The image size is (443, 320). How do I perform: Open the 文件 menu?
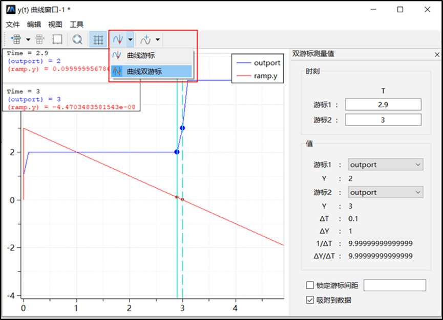[x=13, y=25]
